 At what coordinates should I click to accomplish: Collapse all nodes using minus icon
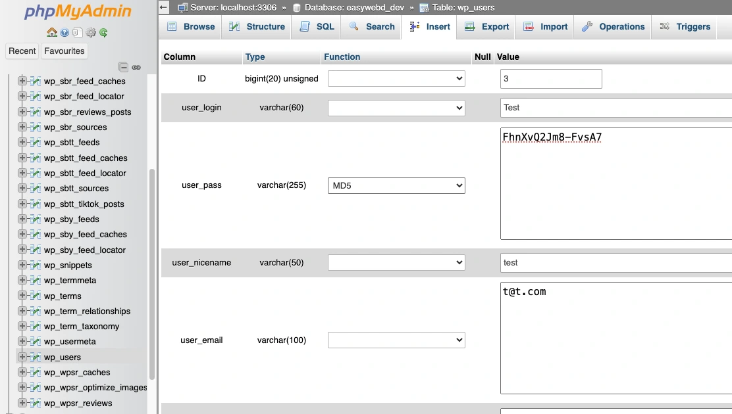click(x=122, y=66)
